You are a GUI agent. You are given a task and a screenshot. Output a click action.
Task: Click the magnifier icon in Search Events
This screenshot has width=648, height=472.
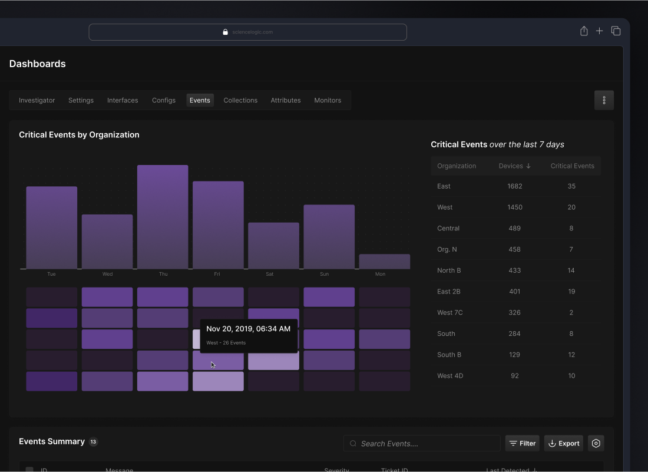(x=353, y=444)
